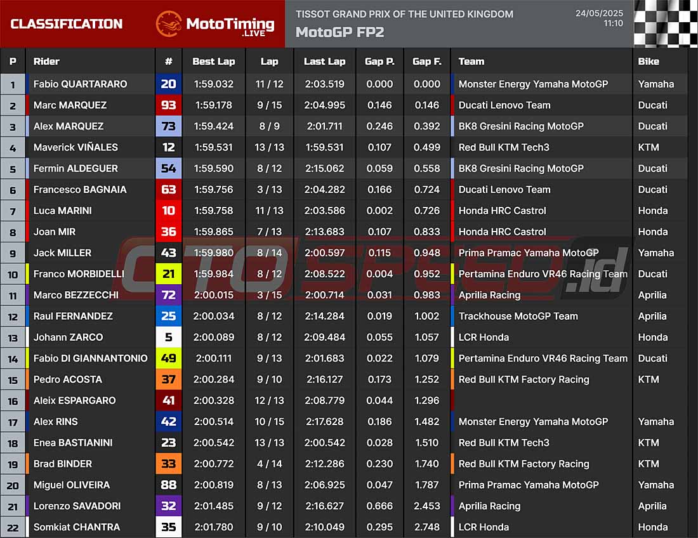Select rider Raul FERNANDEZ
The height and width of the screenshot is (538, 698).
[73, 316]
